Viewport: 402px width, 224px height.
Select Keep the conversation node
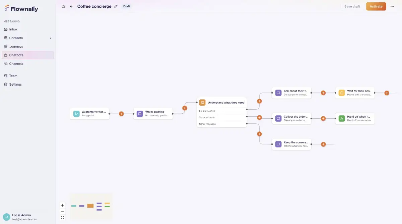291,144
